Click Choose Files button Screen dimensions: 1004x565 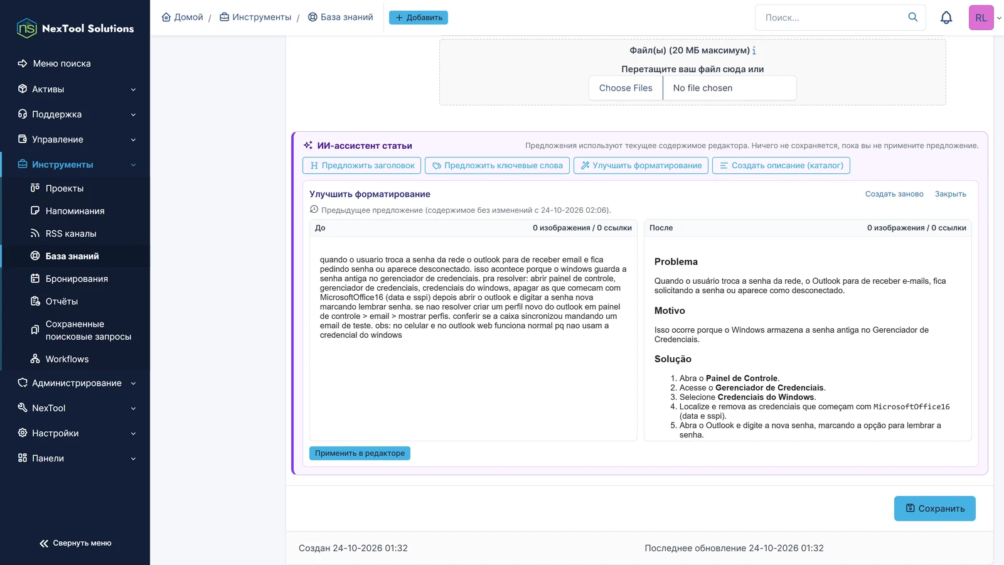(x=626, y=88)
